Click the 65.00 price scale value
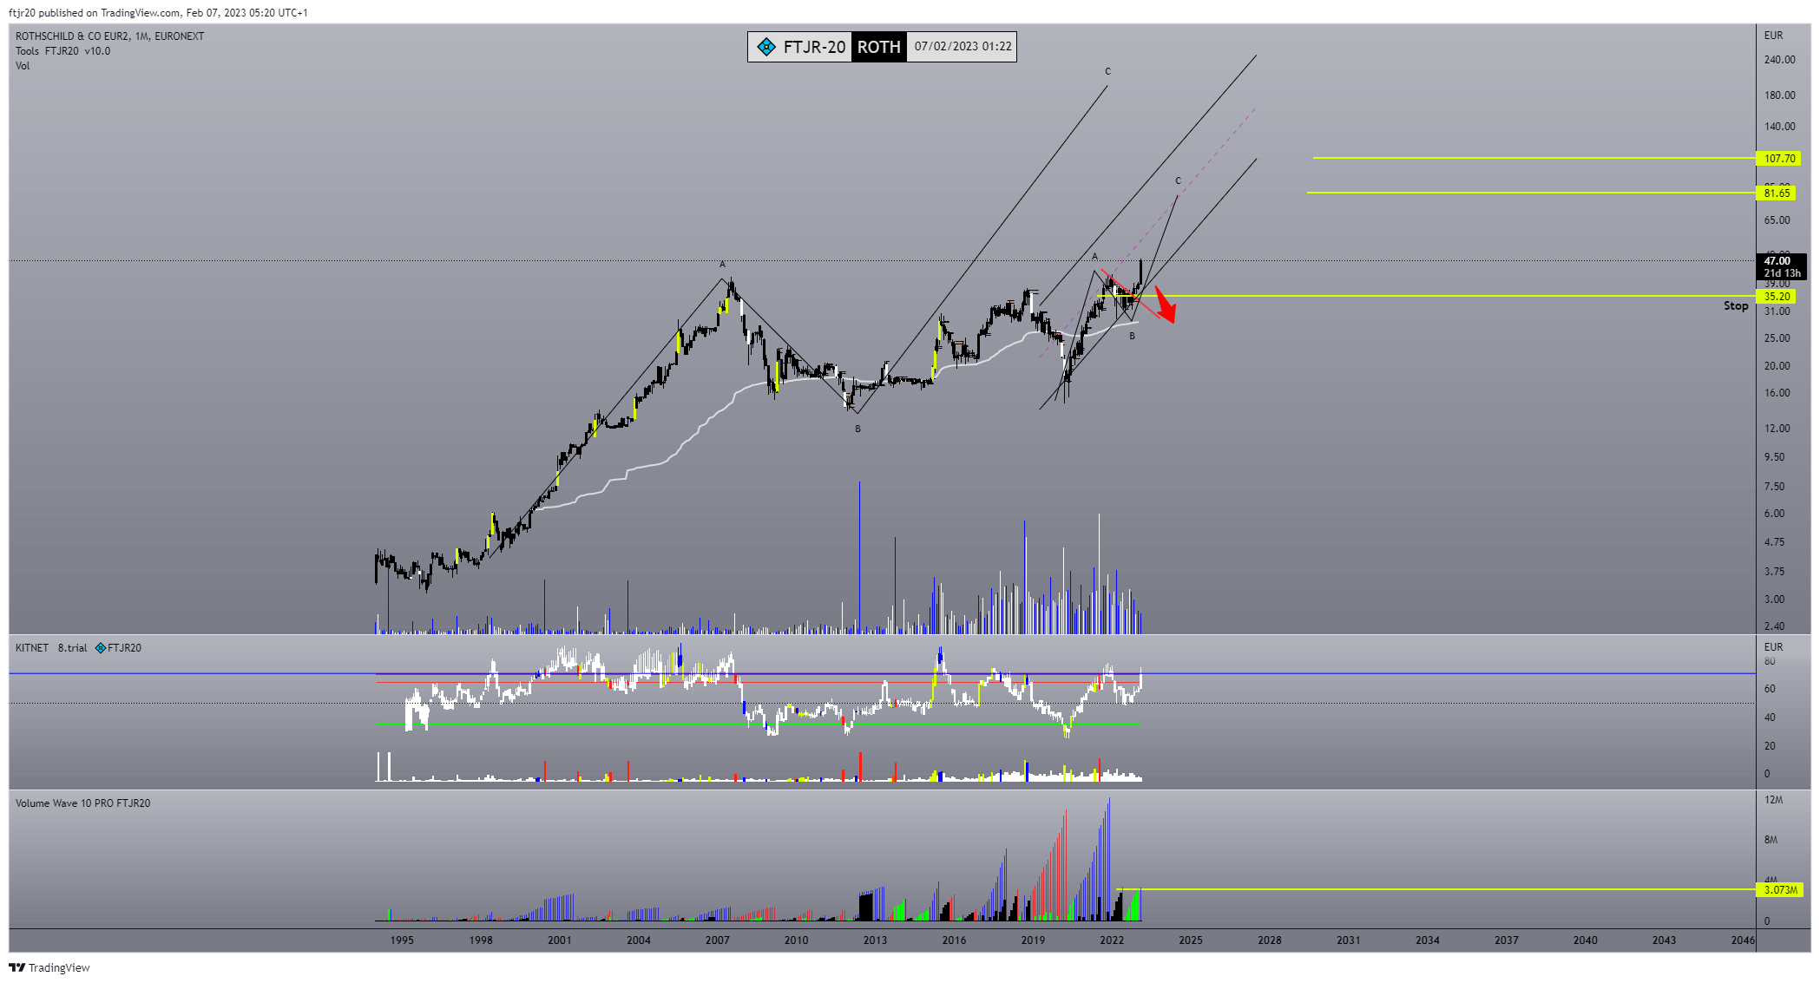Viewport: 1820px width, 983px height. pos(1777,220)
